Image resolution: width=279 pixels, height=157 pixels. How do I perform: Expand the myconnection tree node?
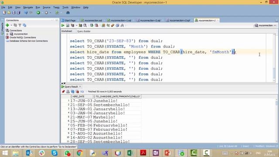point(7,34)
